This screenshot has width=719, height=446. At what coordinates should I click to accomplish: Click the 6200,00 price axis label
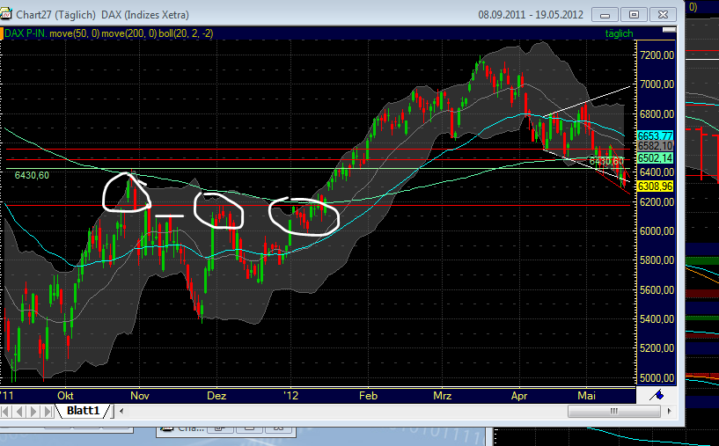pyautogui.click(x=657, y=202)
